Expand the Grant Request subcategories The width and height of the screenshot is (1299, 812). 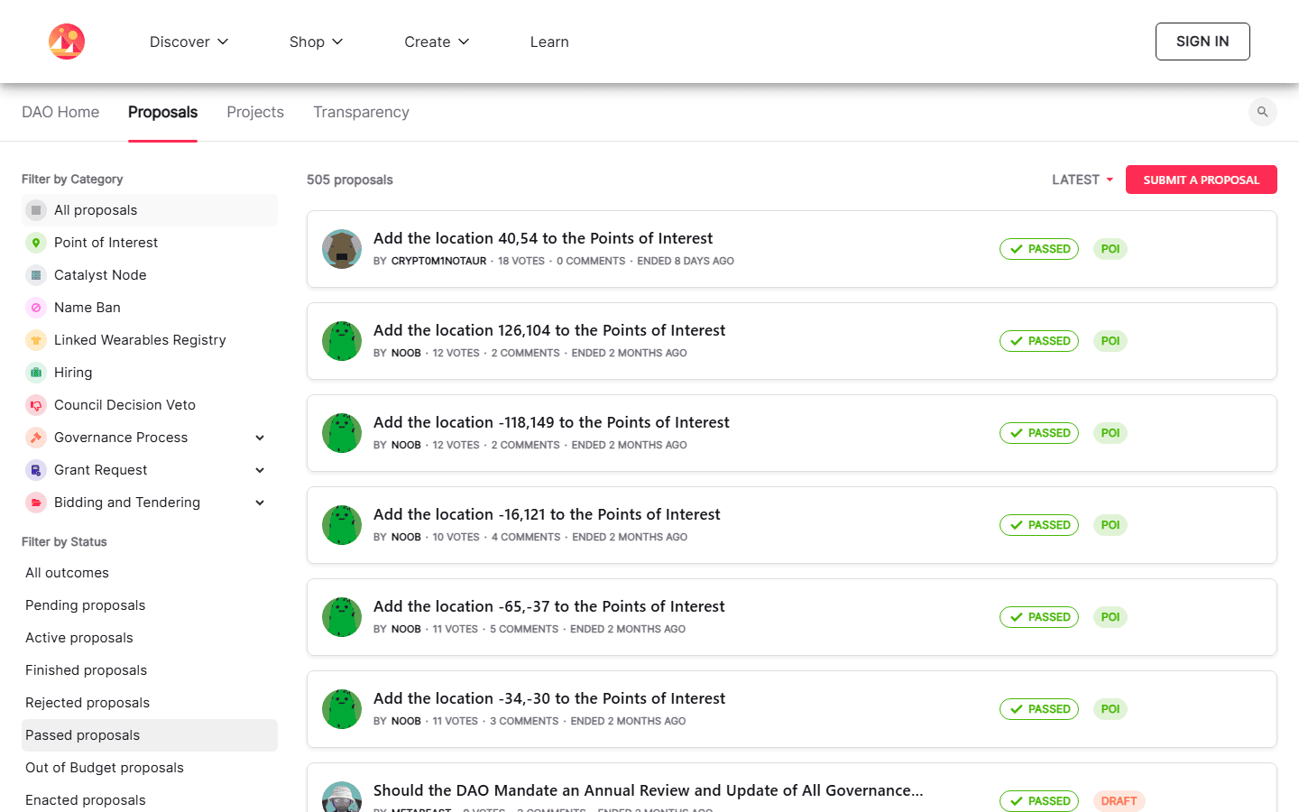(x=260, y=470)
